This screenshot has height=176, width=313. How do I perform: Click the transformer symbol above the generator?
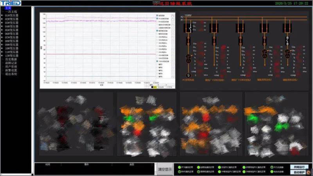188,58
